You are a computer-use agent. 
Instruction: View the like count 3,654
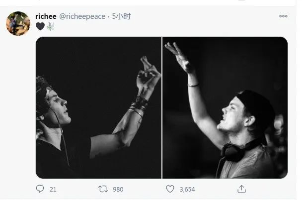click(187, 190)
